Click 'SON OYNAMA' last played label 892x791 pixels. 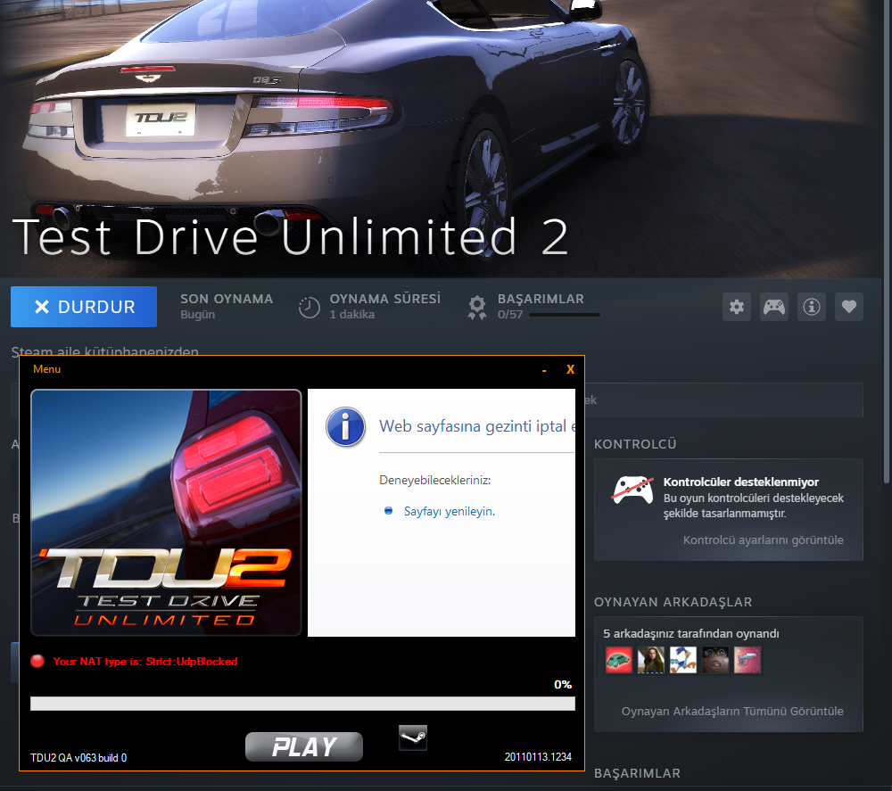click(227, 299)
